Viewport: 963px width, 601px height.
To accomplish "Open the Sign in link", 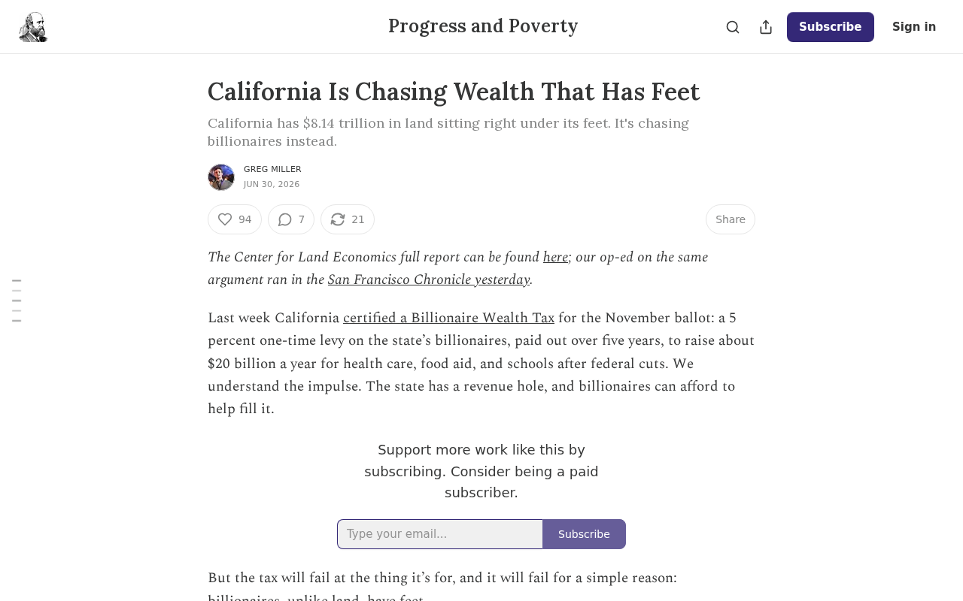I will [x=914, y=27].
